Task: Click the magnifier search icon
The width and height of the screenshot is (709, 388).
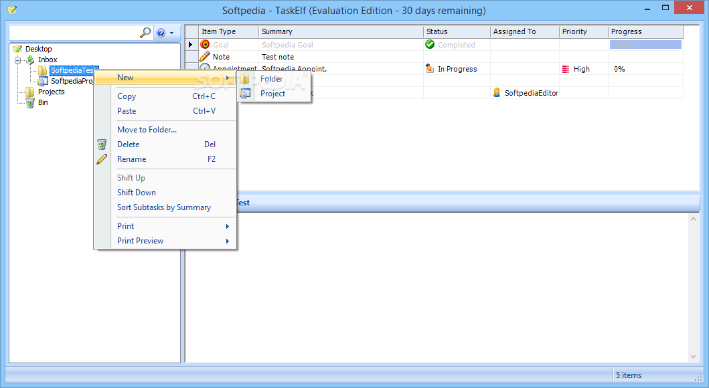Action: (x=145, y=33)
